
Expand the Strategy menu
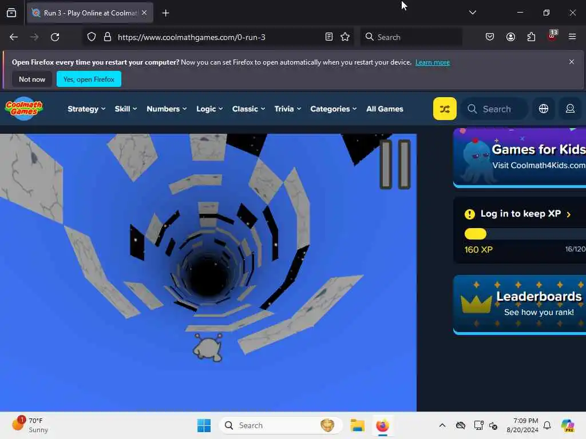pyautogui.click(x=86, y=109)
